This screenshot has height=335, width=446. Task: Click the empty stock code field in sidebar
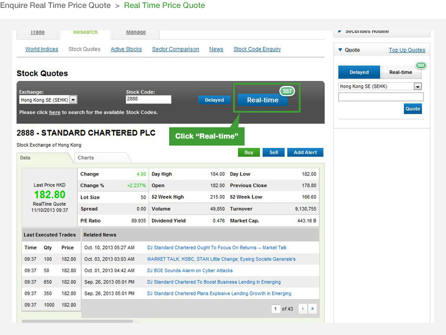[381, 97]
